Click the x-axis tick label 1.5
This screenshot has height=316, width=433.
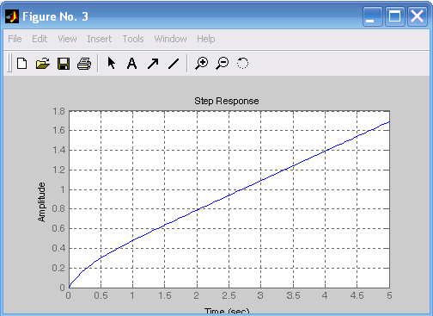pyautogui.click(x=165, y=295)
